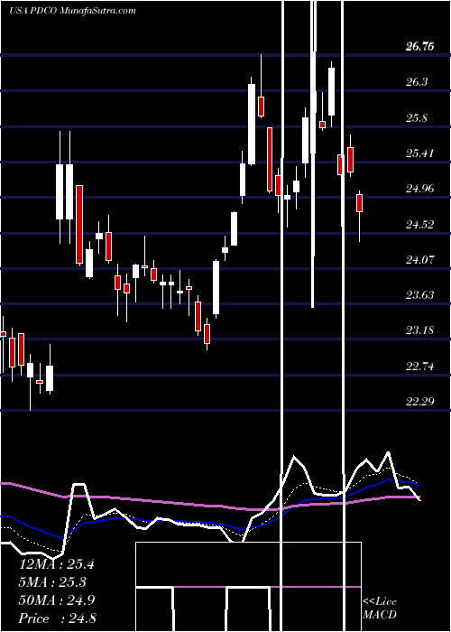The height and width of the screenshot is (632, 451).
Task: Click the Price : 24.8 readout
Action: 57,618
